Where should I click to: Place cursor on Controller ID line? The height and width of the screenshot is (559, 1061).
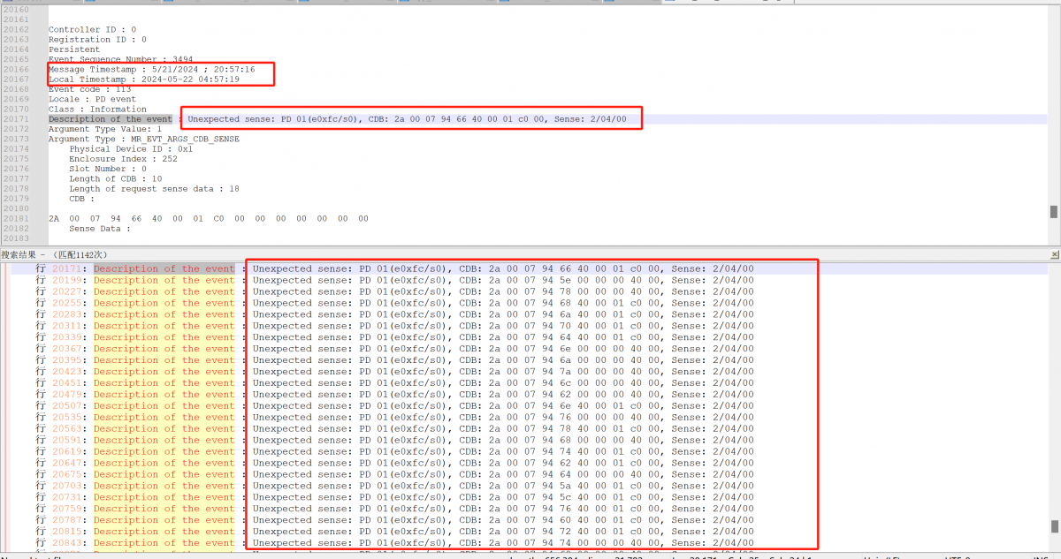point(92,30)
